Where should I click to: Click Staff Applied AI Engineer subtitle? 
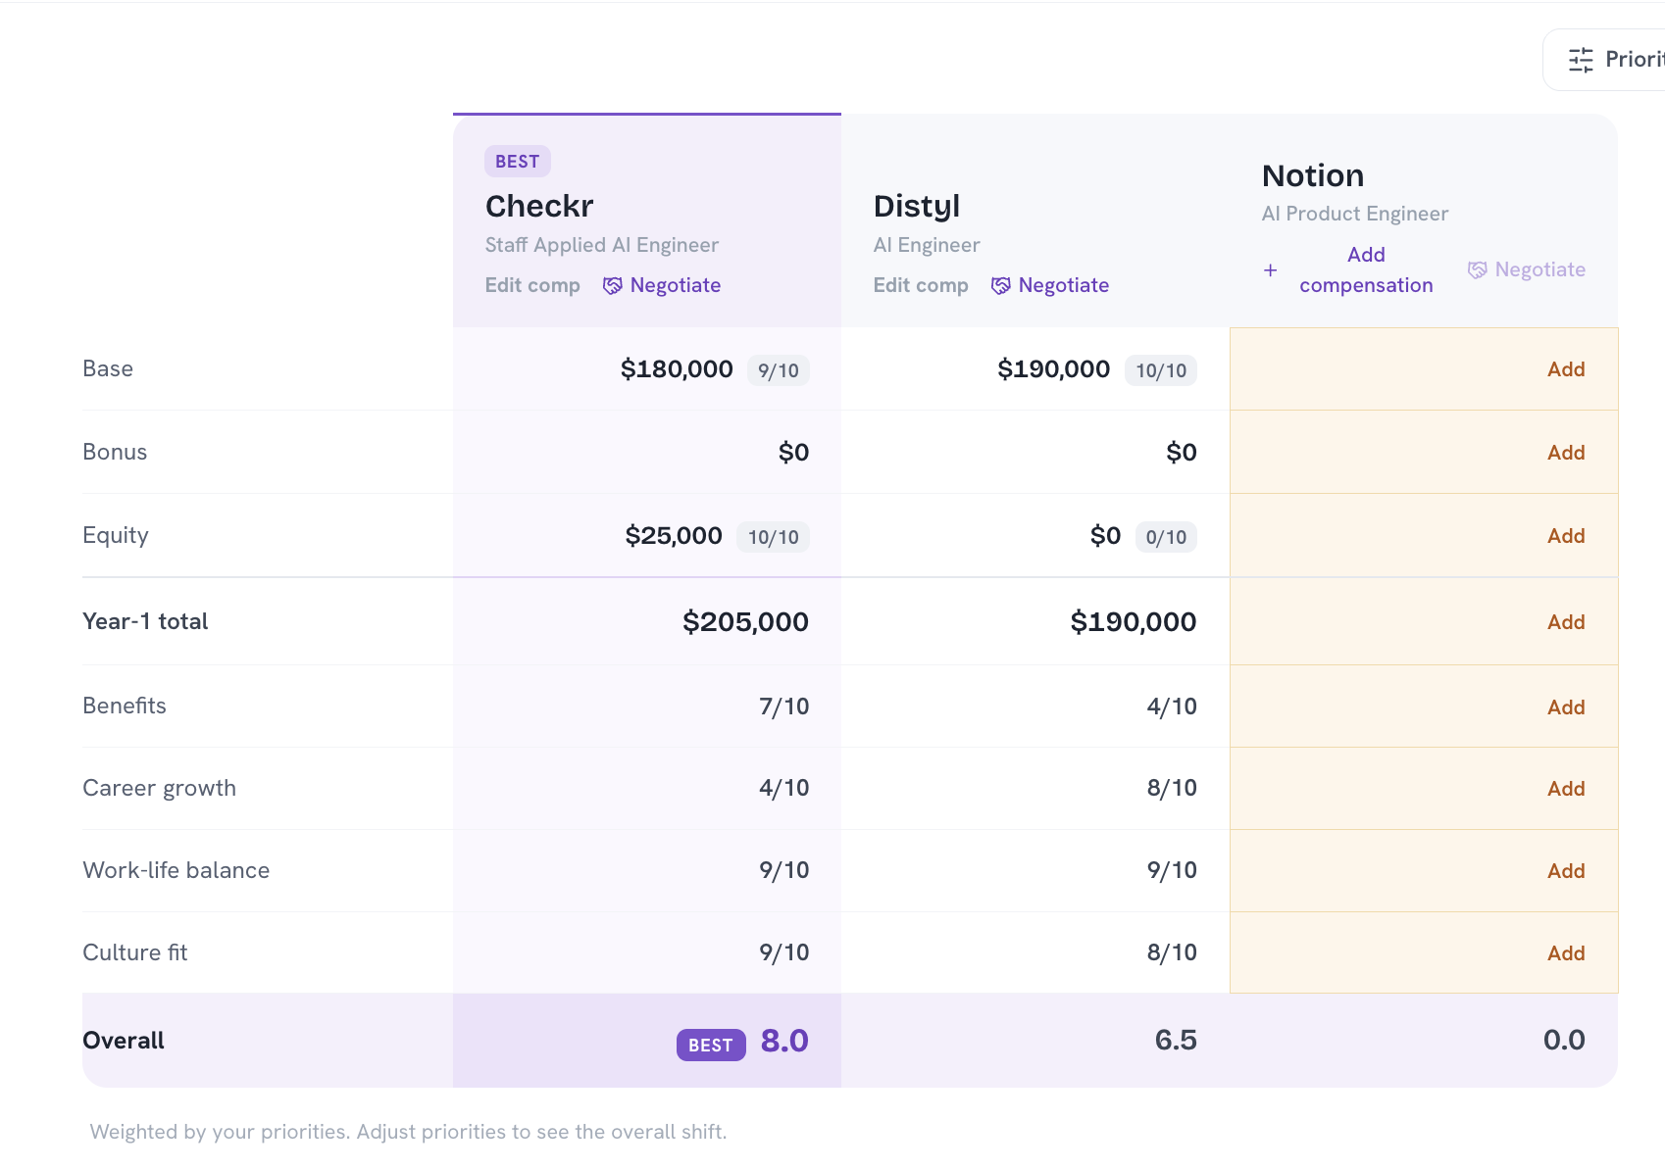click(x=602, y=245)
